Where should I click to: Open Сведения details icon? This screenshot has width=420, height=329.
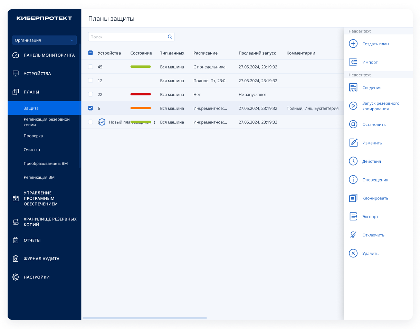click(x=353, y=87)
